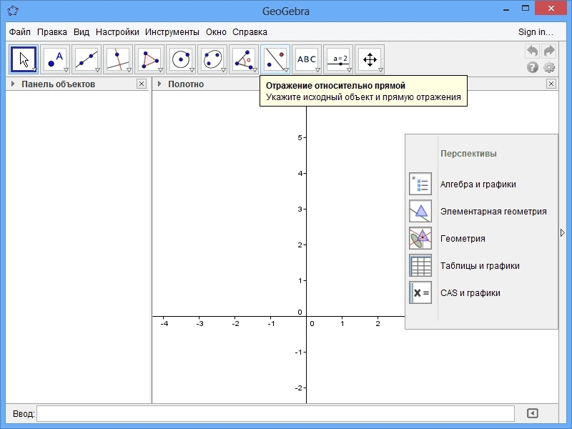Image resolution: width=572 pixels, height=429 pixels.
Task: Select the Circle with center tool
Action: pos(181,59)
